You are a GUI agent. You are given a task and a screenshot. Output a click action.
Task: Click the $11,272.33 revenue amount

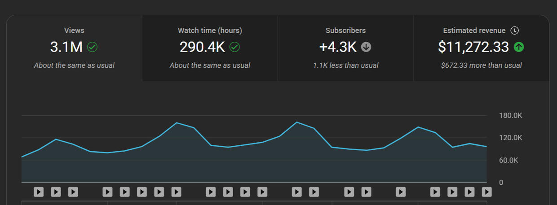(x=473, y=47)
